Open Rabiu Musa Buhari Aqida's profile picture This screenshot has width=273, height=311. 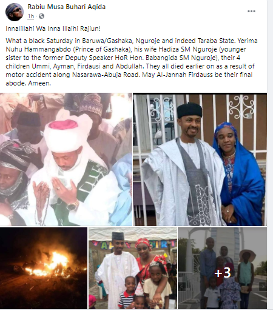15,12
